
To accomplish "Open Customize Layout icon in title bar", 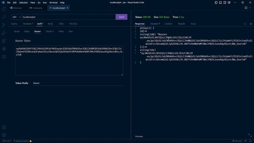I will 229,3.
